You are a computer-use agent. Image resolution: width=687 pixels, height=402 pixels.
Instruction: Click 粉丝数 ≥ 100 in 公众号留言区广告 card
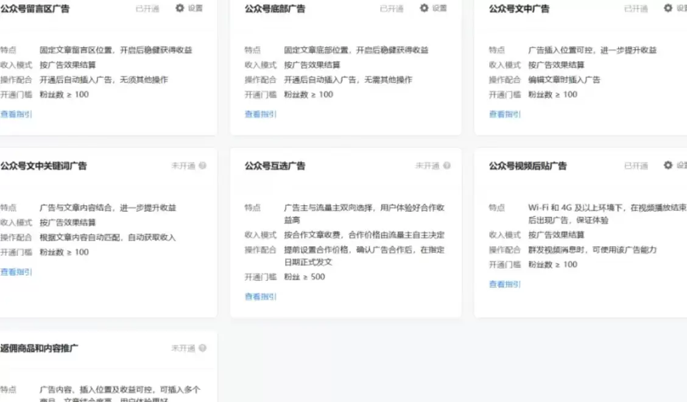click(64, 94)
